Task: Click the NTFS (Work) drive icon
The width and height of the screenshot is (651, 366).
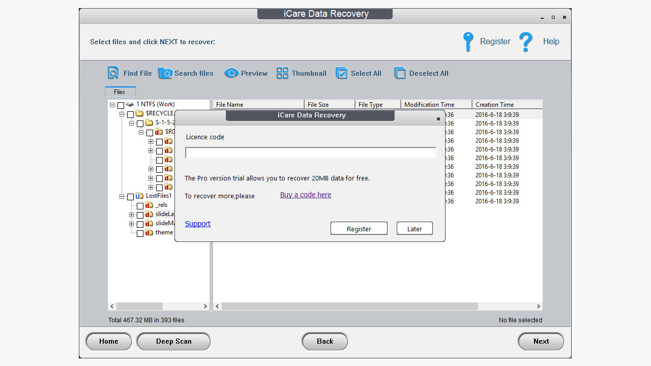Action: 130,104
